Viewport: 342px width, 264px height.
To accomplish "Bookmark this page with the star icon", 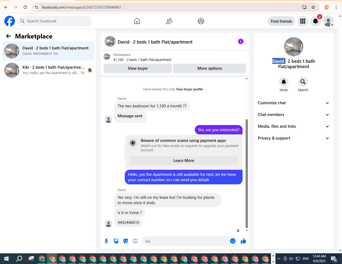I will coord(313,7).
